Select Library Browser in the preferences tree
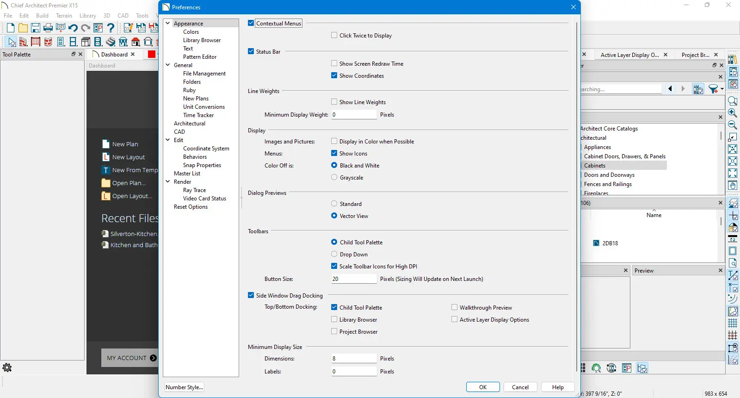Image resolution: width=740 pixels, height=398 pixels. click(202, 40)
